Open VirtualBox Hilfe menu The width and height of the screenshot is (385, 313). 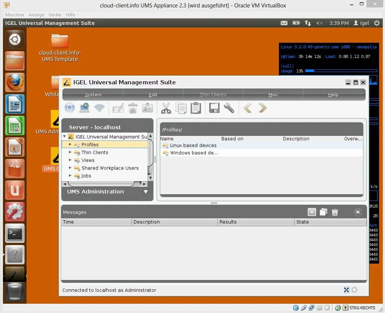tap(70, 15)
